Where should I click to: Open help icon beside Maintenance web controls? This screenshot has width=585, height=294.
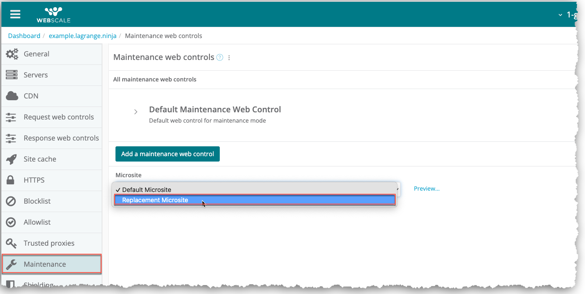[220, 58]
